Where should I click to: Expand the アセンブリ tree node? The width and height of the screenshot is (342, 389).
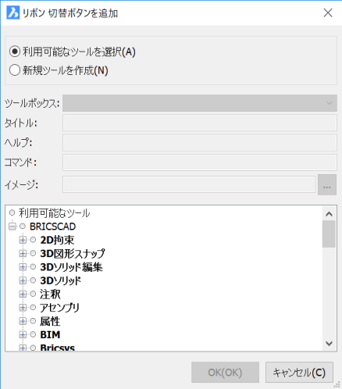[23, 308]
